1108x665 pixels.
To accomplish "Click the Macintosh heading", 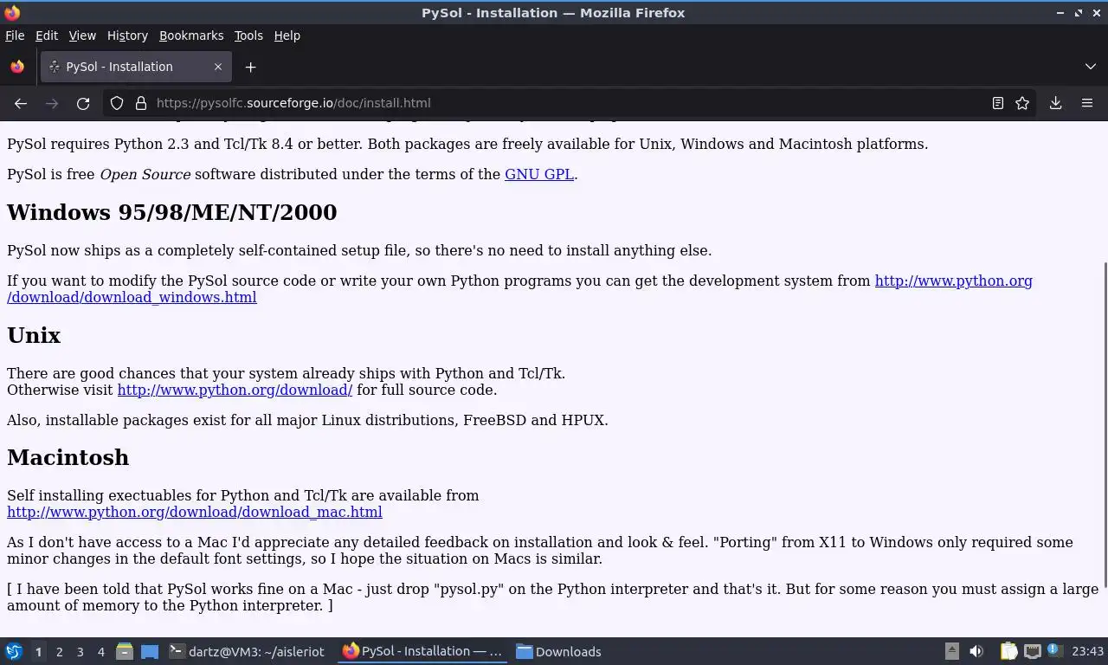I will [x=68, y=457].
